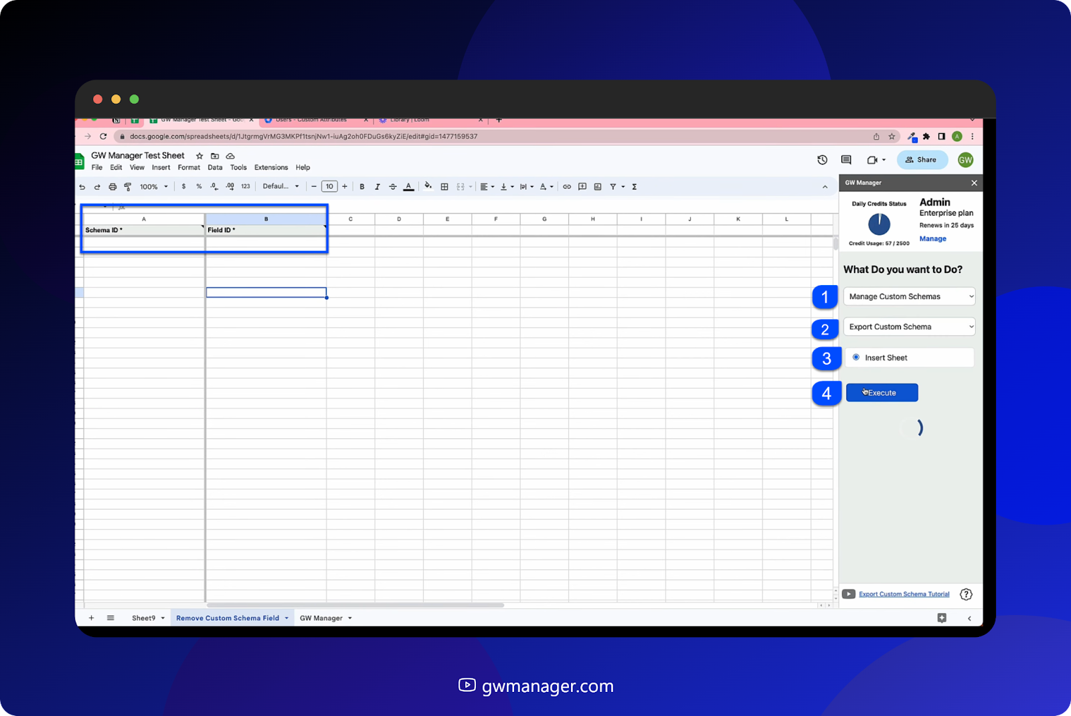Insert a link

tap(567, 187)
